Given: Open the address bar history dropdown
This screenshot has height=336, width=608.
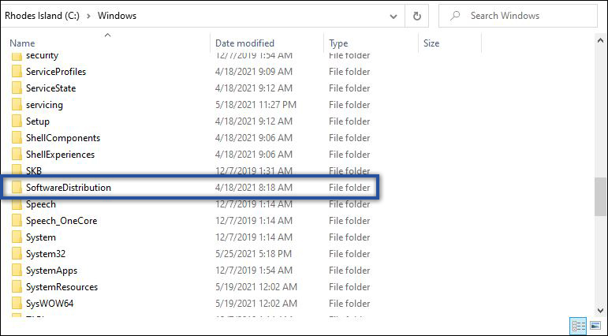Looking at the screenshot, I should click(x=393, y=16).
